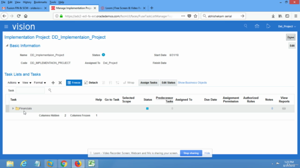
Task: Open the Actions dropdown menu
Action: 14,83
